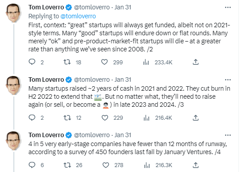Share the January Ventures survey tweet
The image size is (242, 172).
point(195,165)
